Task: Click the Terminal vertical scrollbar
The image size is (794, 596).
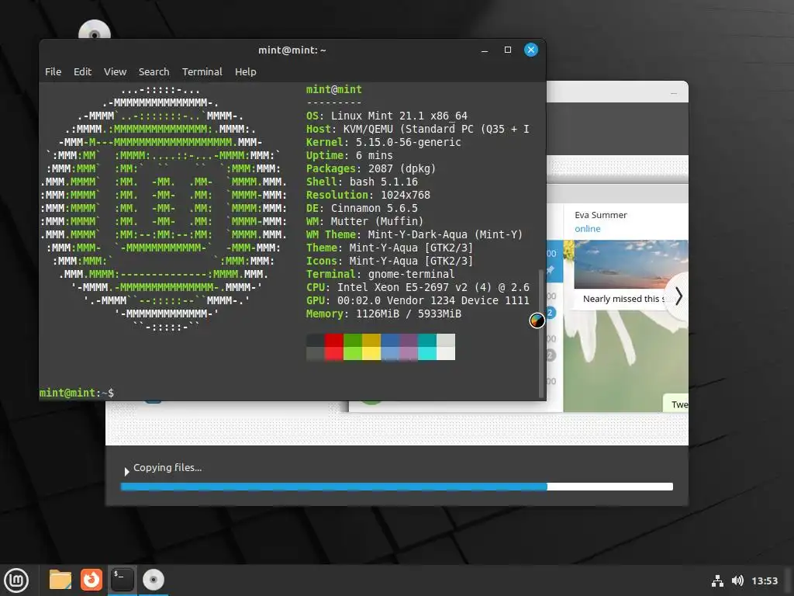Action: tap(540, 332)
